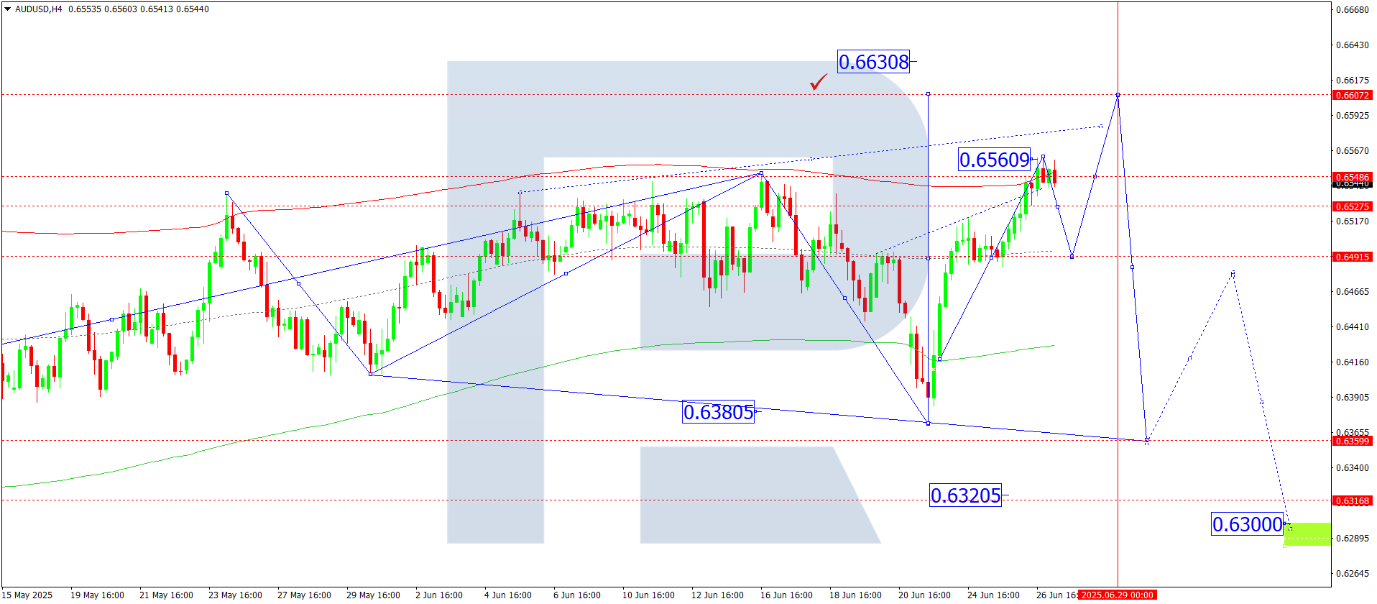Open the chart menu triangle beside AUDUSD,H4

click(x=7, y=9)
